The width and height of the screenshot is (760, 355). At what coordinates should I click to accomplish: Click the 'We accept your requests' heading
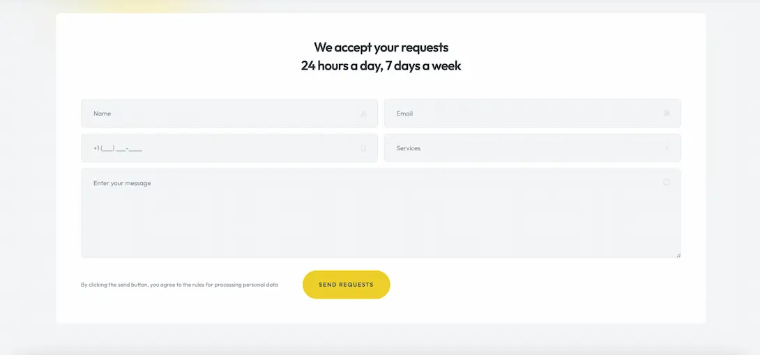pyautogui.click(x=381, y=47)
